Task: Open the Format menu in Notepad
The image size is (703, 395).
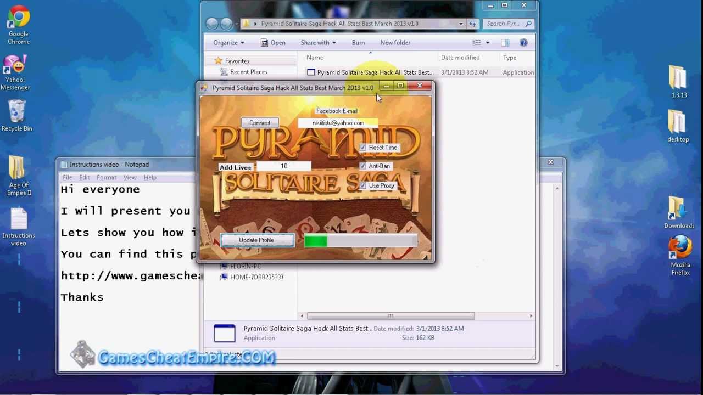Action: click(107, 178)
